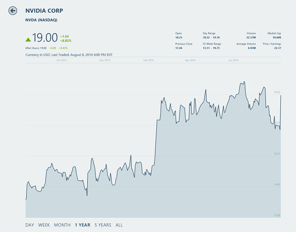Click the NVIDIA CORP title

44,11
